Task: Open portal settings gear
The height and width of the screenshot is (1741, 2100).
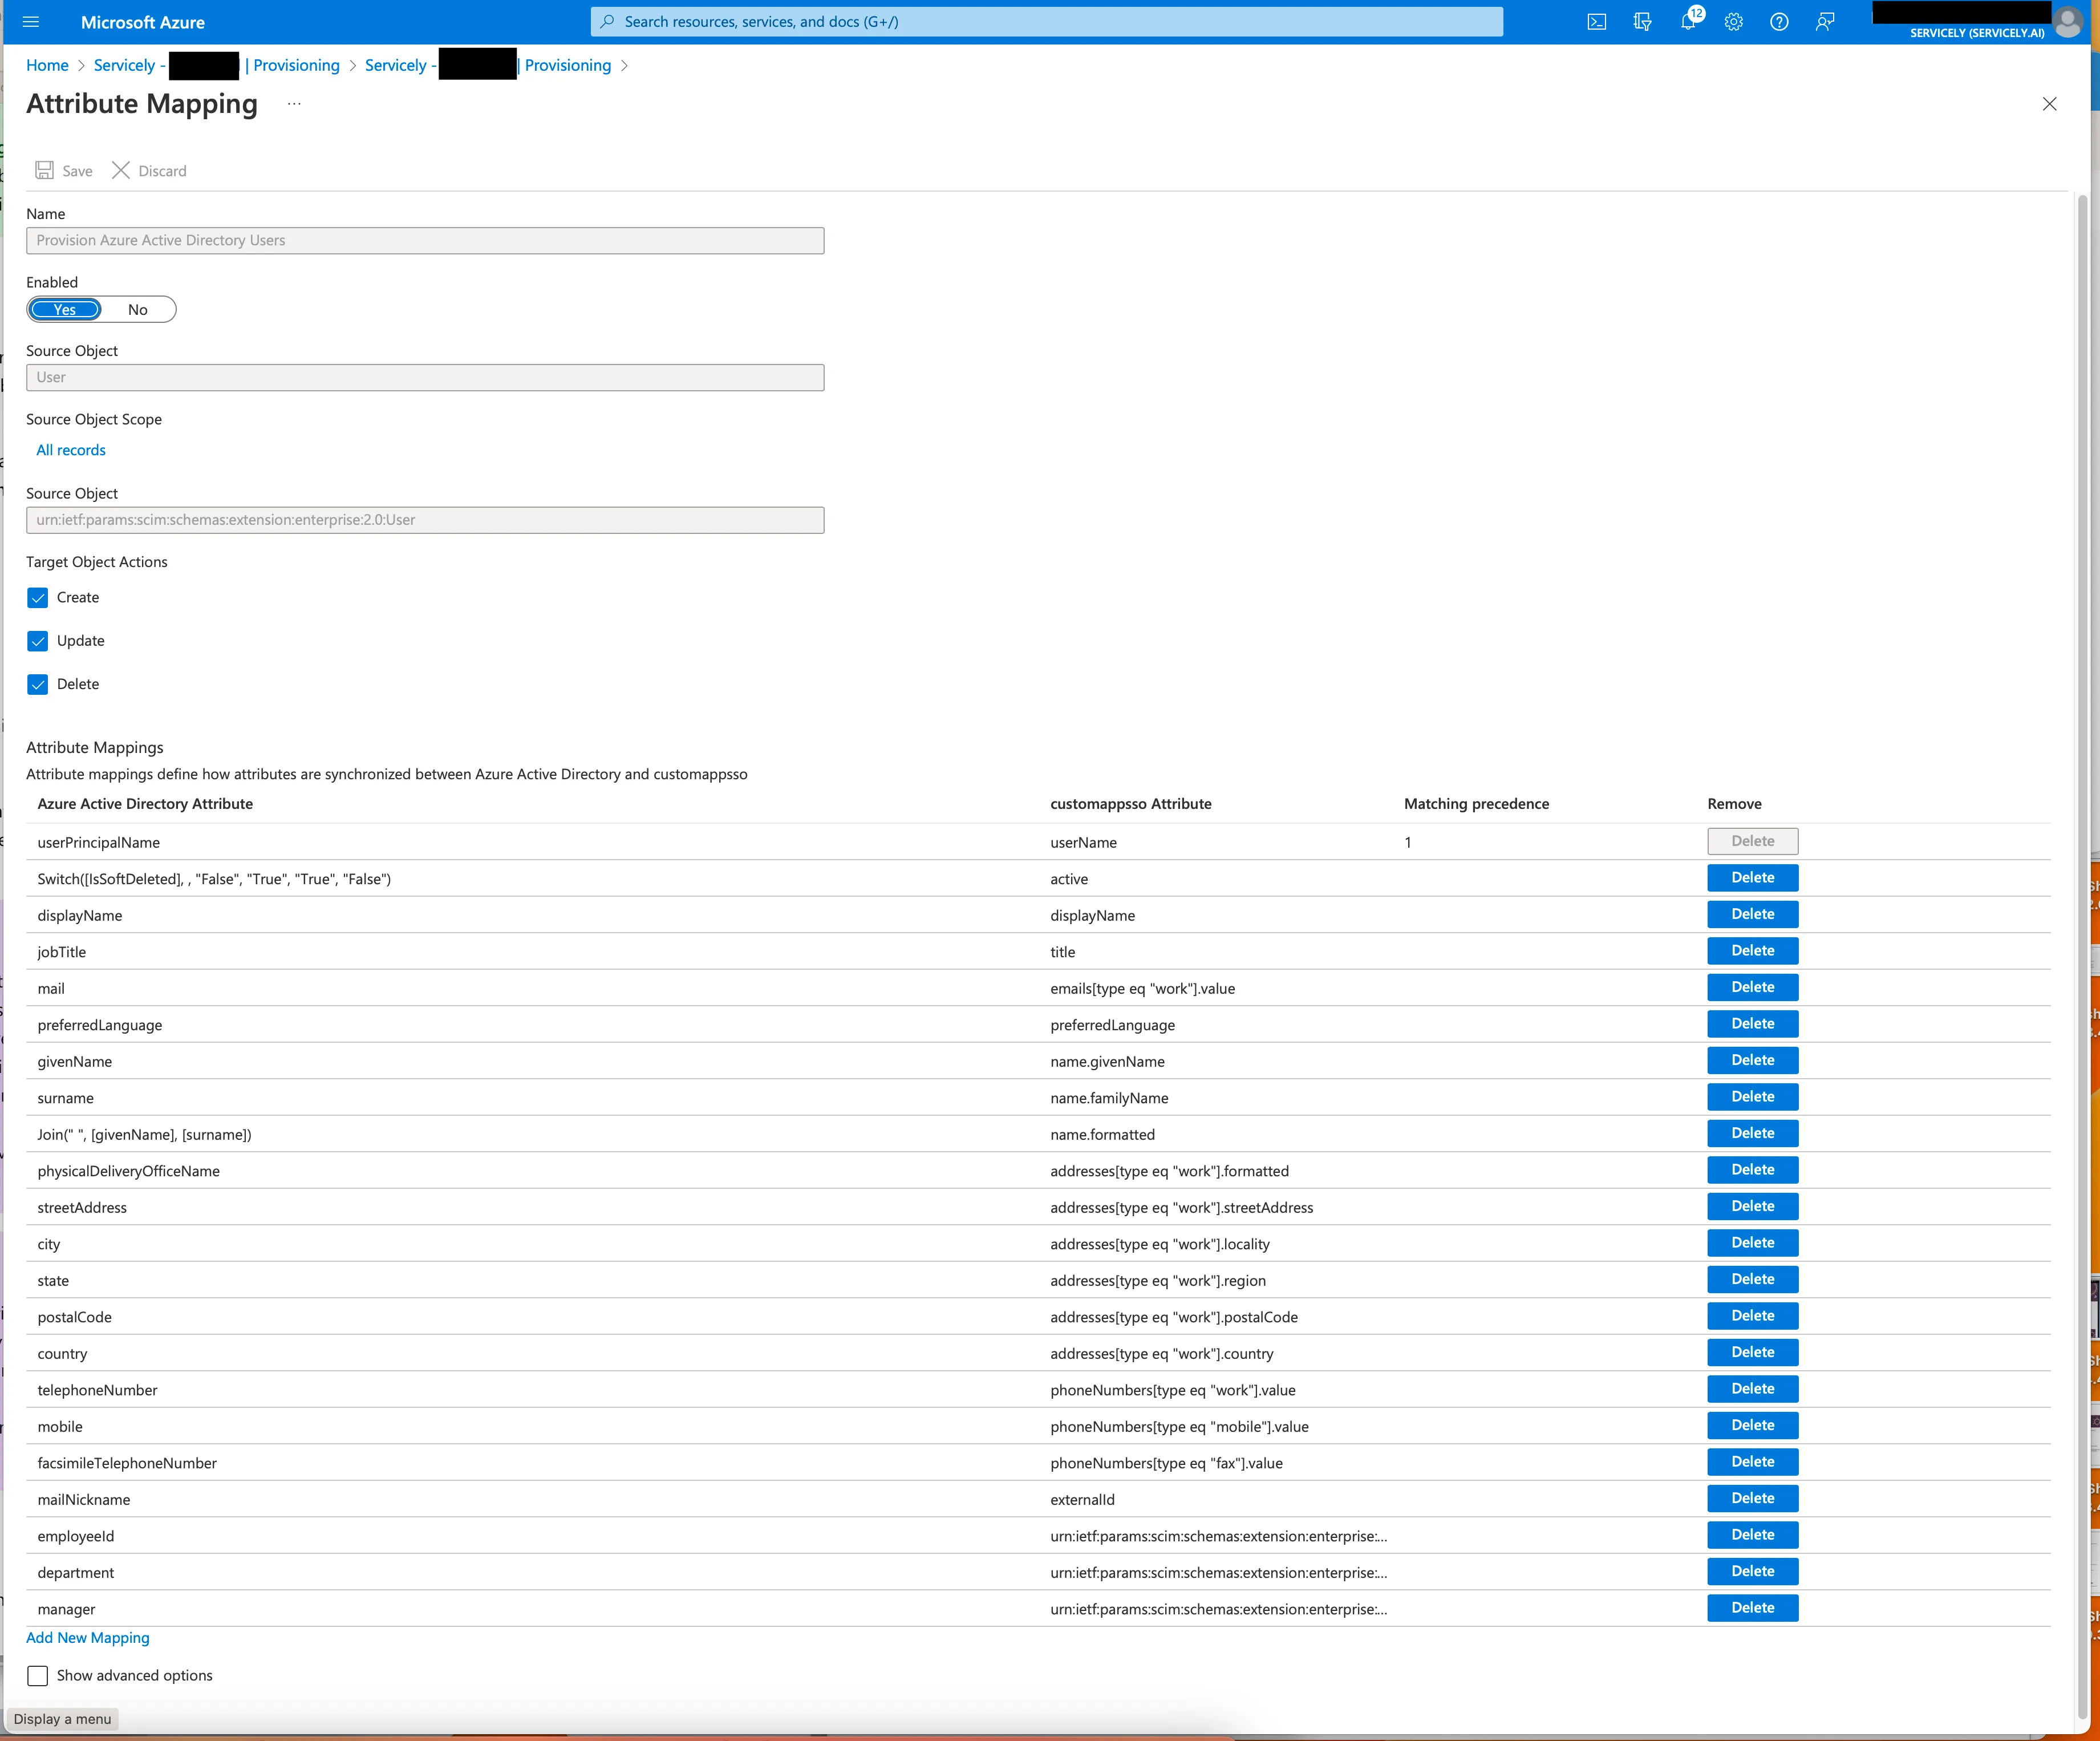Action: pos(1734,22)
